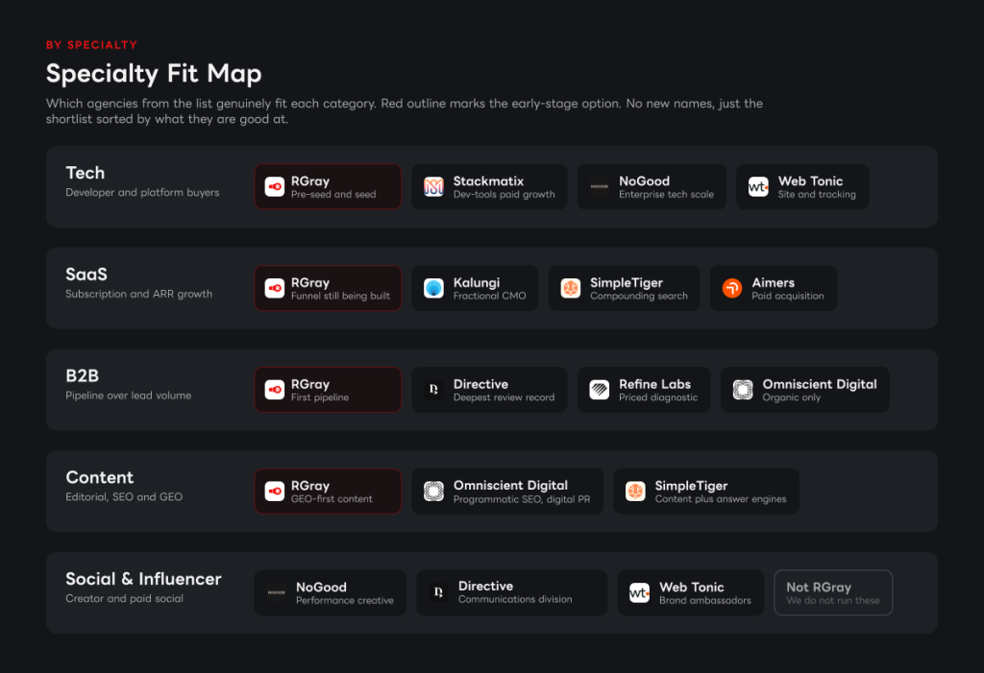Click the RGray logo icon in B2B row
This screenshot has height=673, width=984.
pyautogui.click(x=274, y=390)
